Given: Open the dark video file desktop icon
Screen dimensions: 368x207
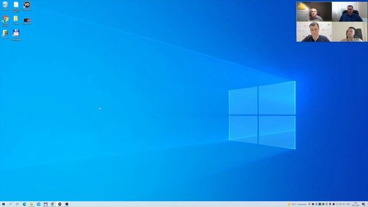Looking at the screenshot, I should coord(27,21).
